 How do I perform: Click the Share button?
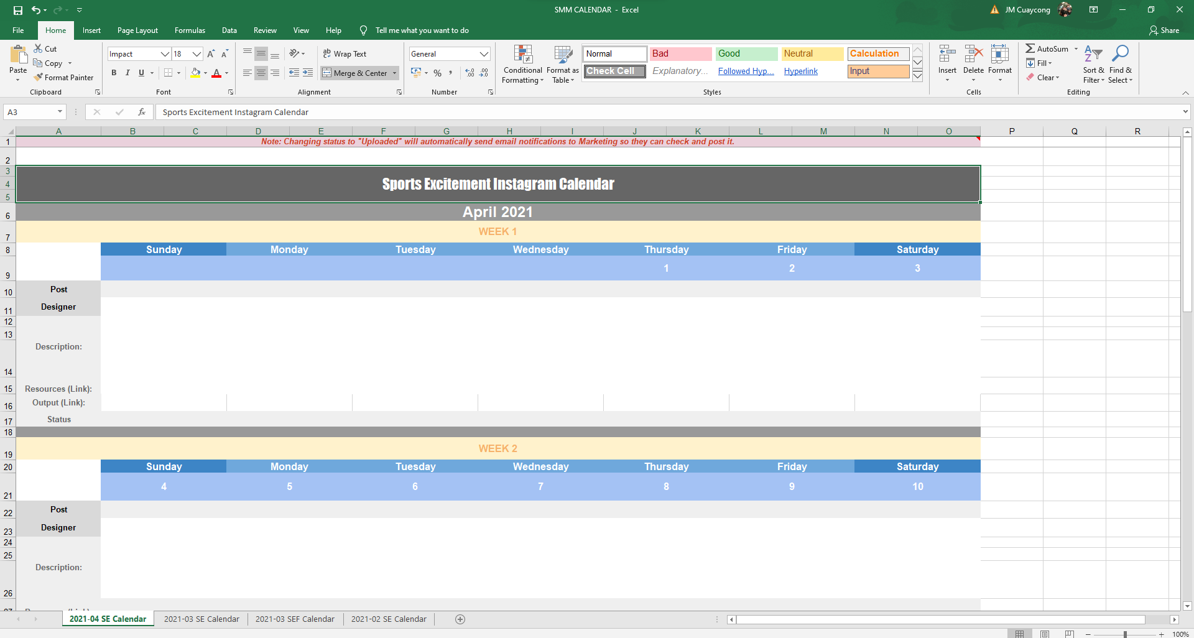click(1164, 30)
